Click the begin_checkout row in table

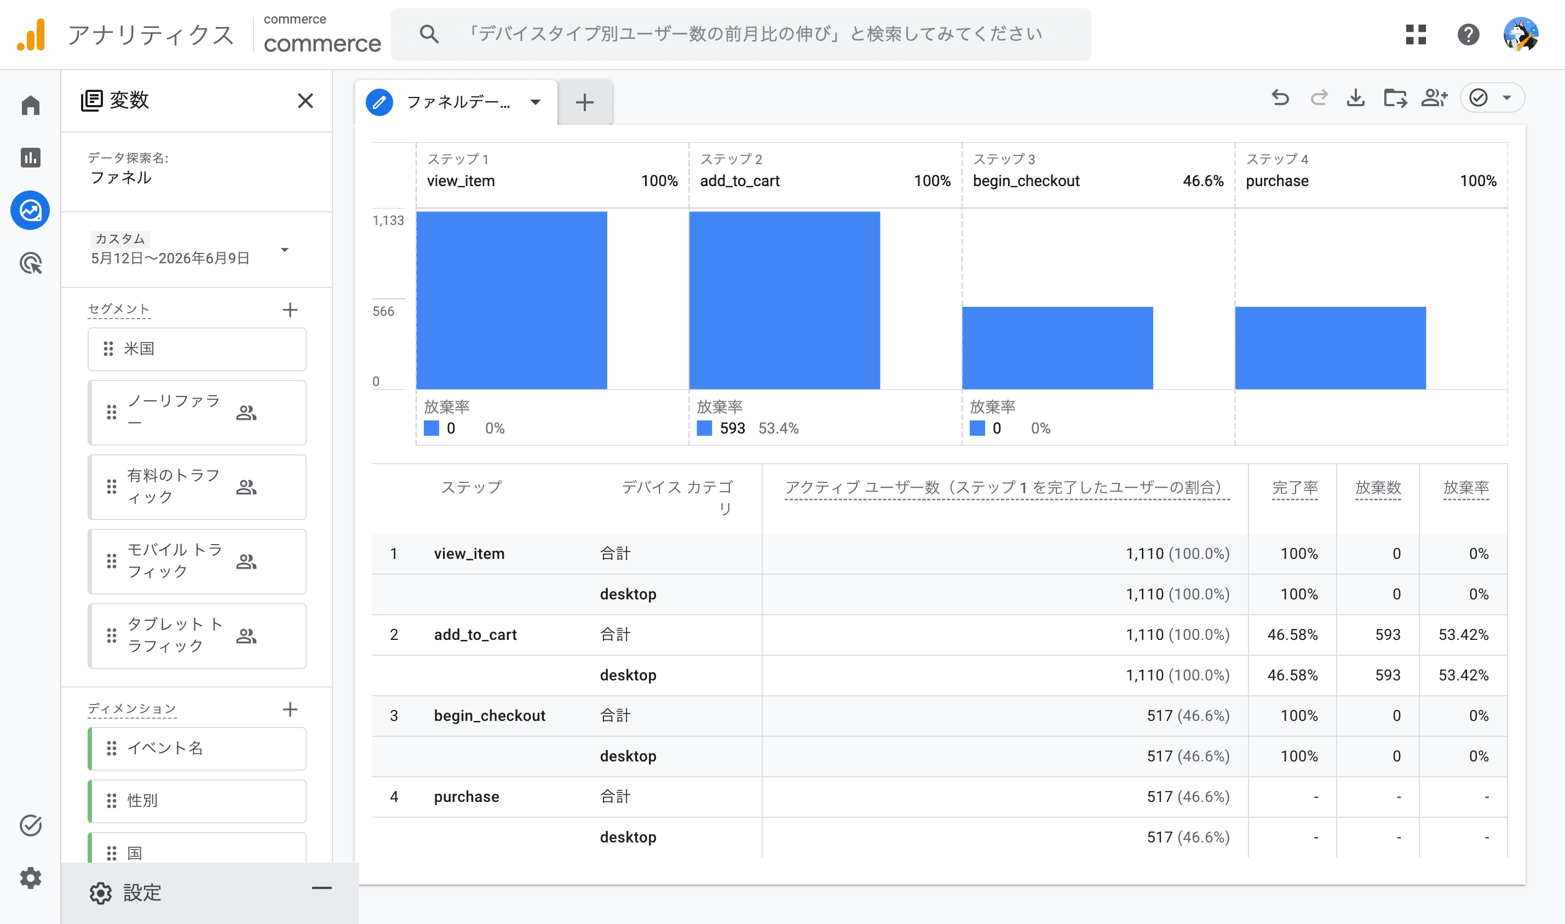point(939,716)
